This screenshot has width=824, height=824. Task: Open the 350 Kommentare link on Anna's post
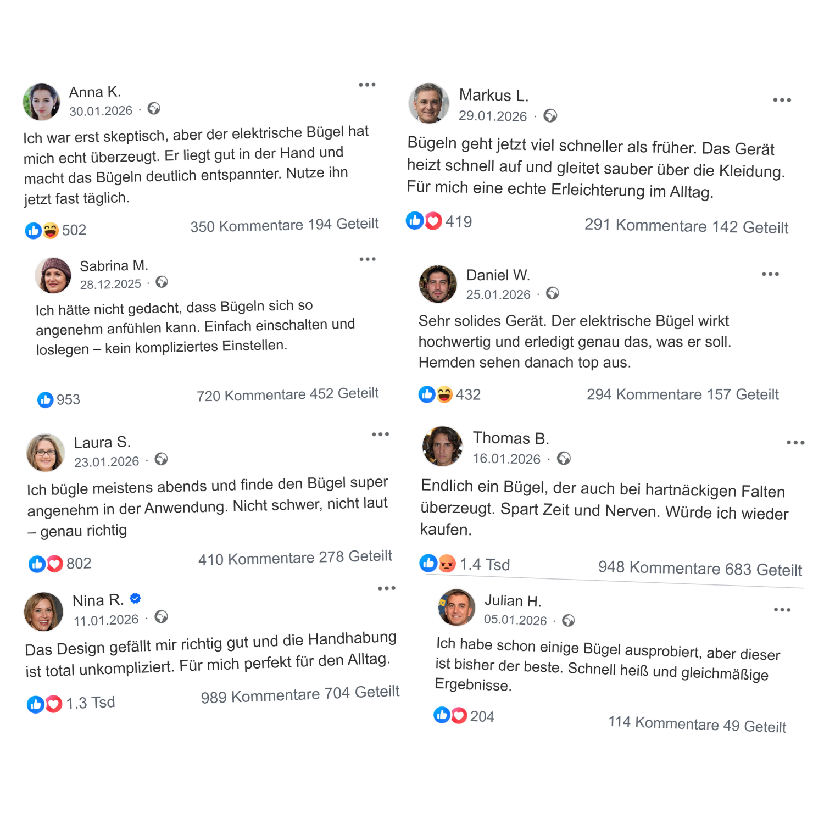(247, 226)
